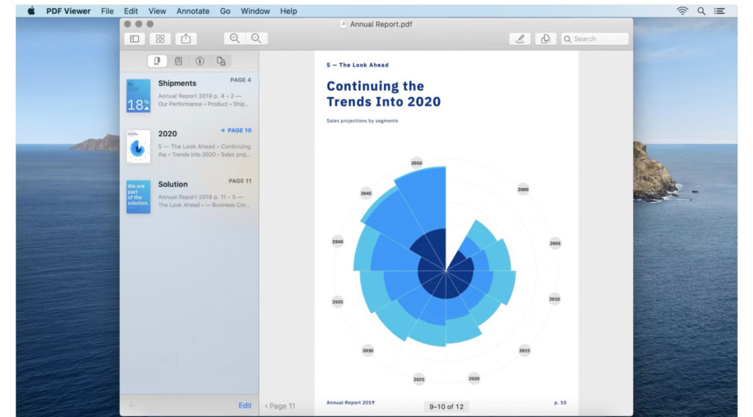Zoom out of the document
The width and height of the screenshot is (753, 417).
tap(257, 38)
